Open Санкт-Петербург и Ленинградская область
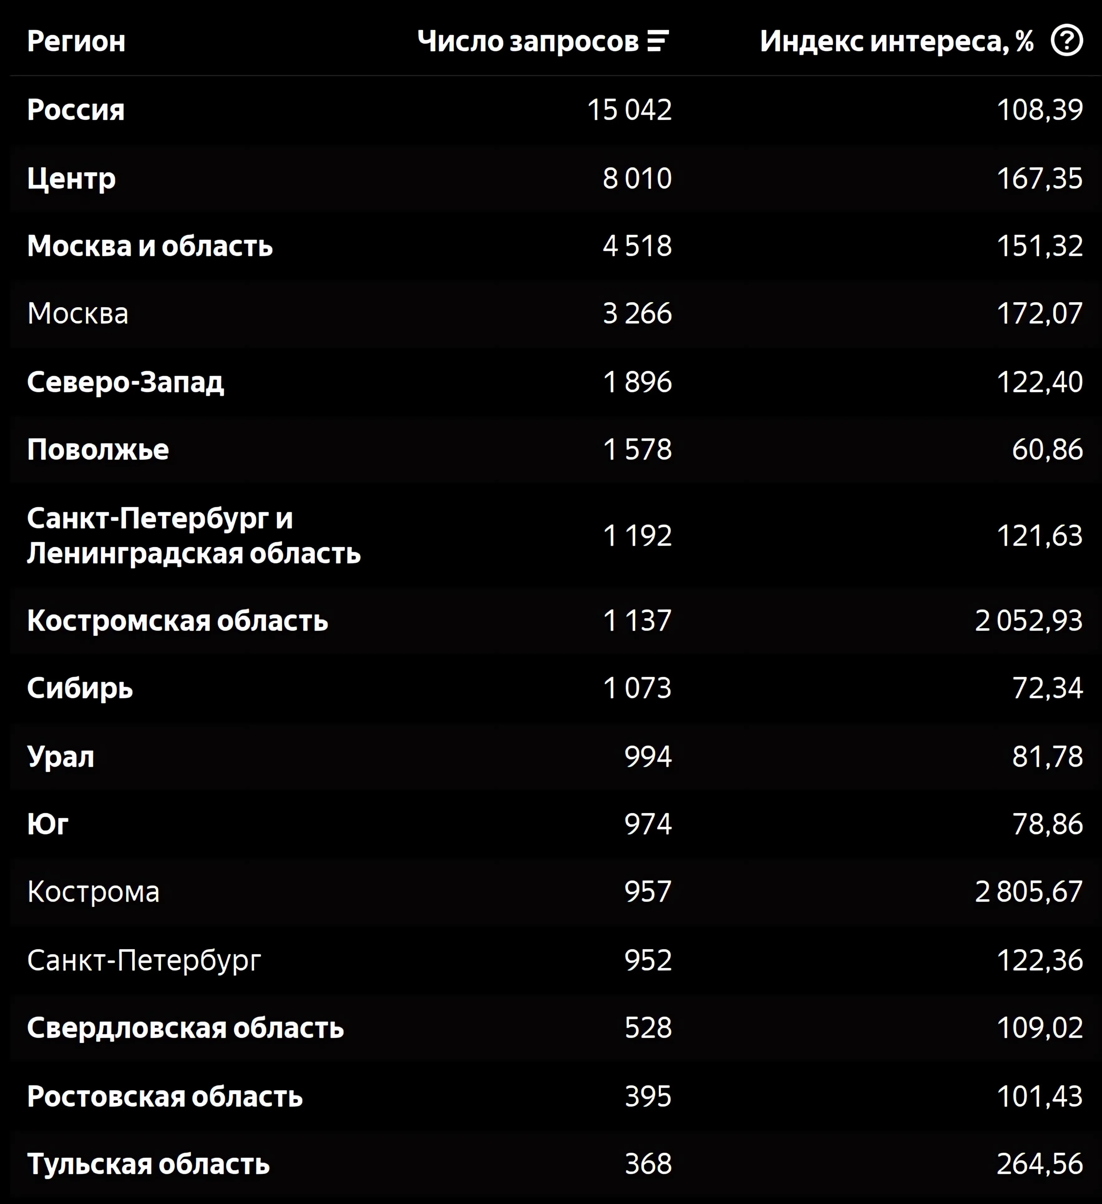Screen dimensions: 1102x1204 (x=193, y=535)
